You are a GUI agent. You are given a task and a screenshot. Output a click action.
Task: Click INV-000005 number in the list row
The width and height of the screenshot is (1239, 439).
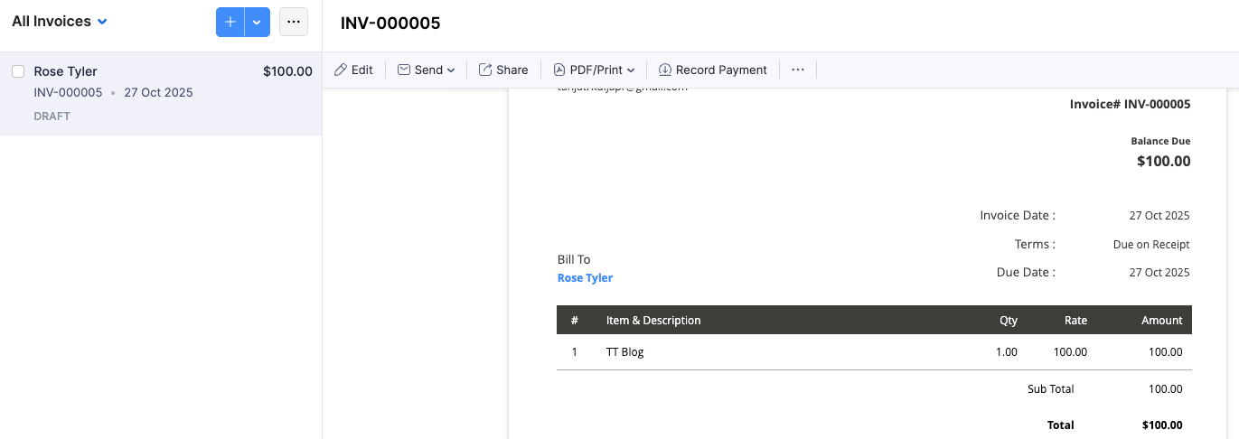[x=68, y=93]
